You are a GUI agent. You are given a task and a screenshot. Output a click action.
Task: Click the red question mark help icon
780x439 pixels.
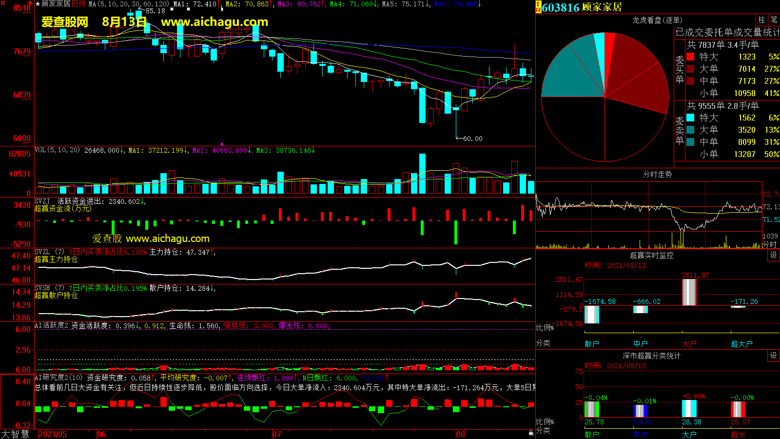30,4
